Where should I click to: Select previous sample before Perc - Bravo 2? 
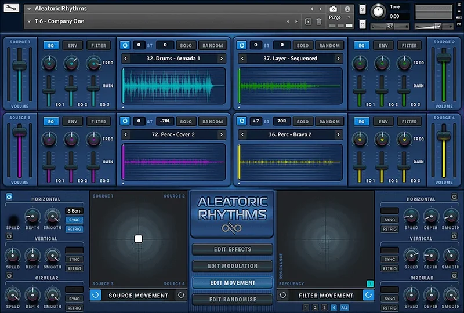point(242,134)
